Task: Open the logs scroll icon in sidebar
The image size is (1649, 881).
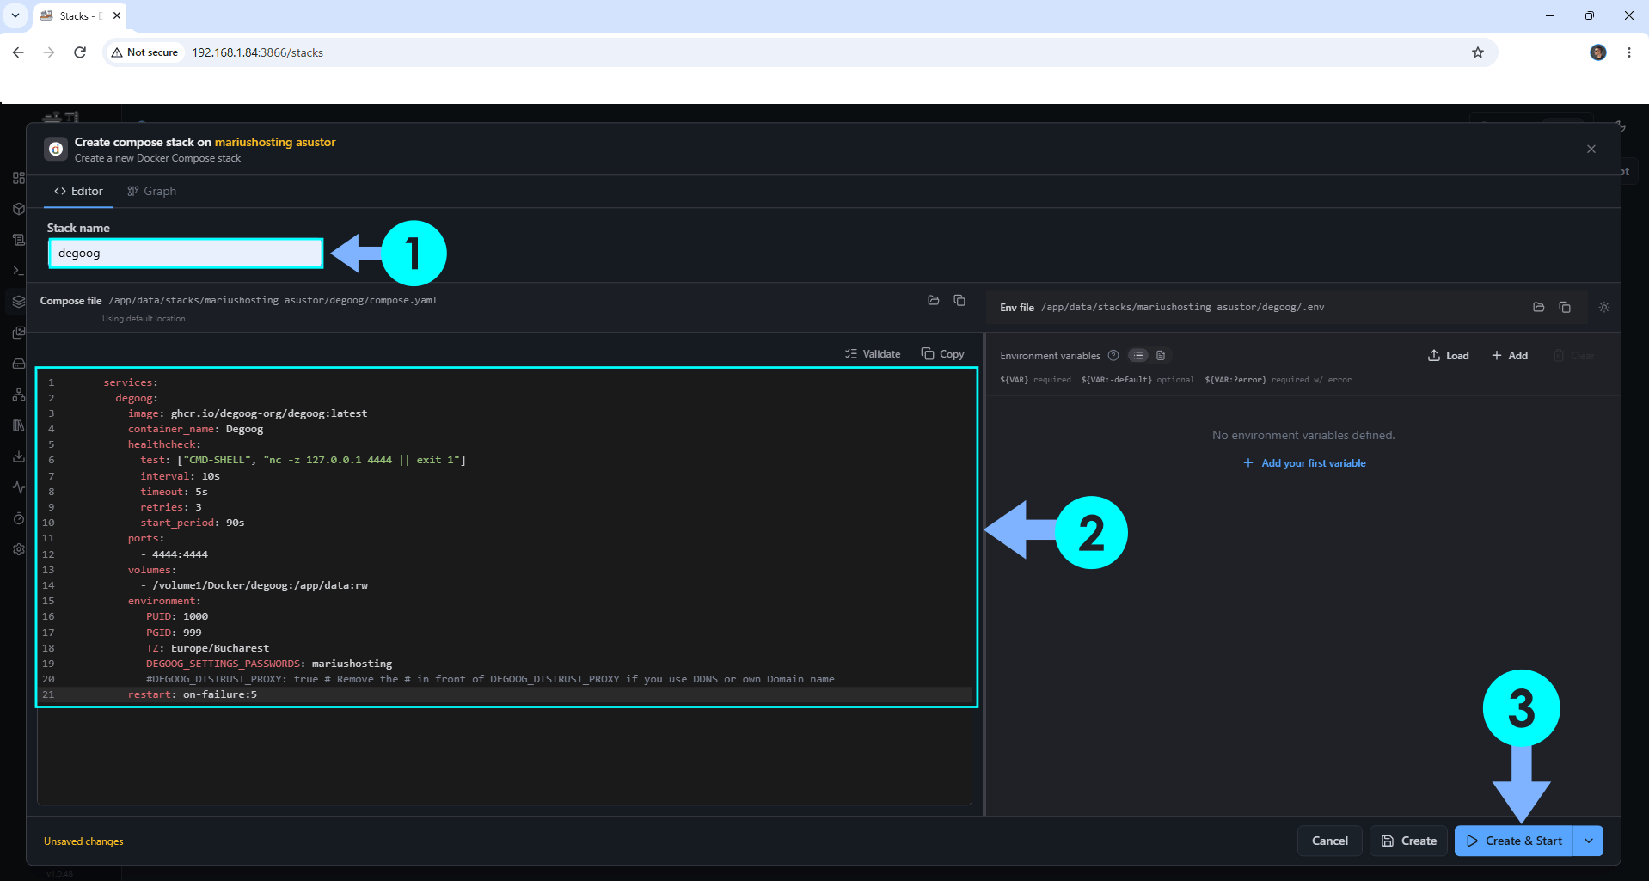Action: [x=18, y=240]
